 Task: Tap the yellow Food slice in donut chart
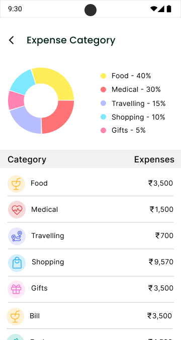pos(57,81)
